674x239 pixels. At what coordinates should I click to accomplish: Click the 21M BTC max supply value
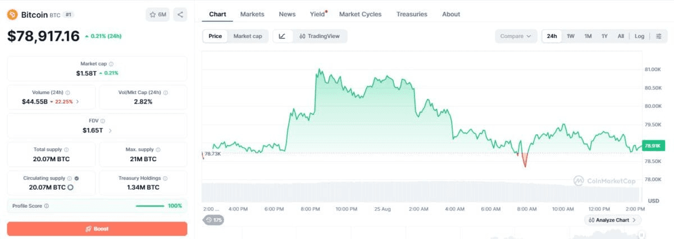coord(143,159)
